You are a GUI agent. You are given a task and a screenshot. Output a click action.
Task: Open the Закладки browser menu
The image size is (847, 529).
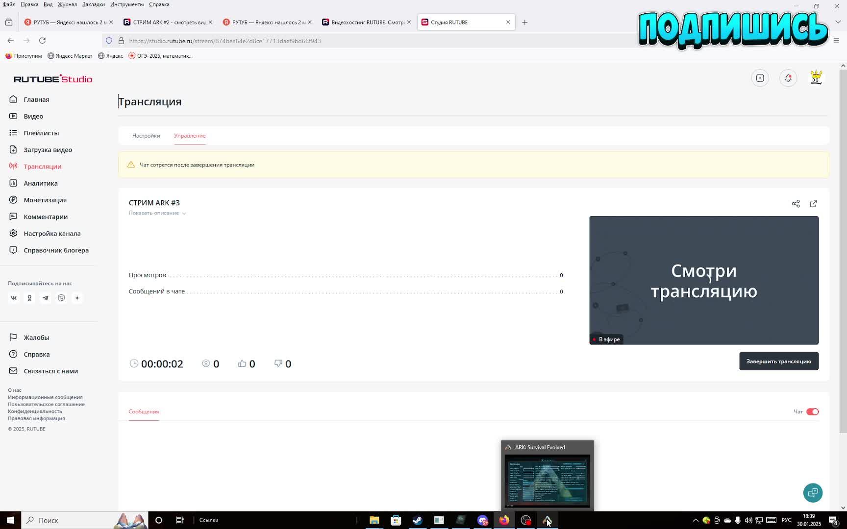click(93, 4)
